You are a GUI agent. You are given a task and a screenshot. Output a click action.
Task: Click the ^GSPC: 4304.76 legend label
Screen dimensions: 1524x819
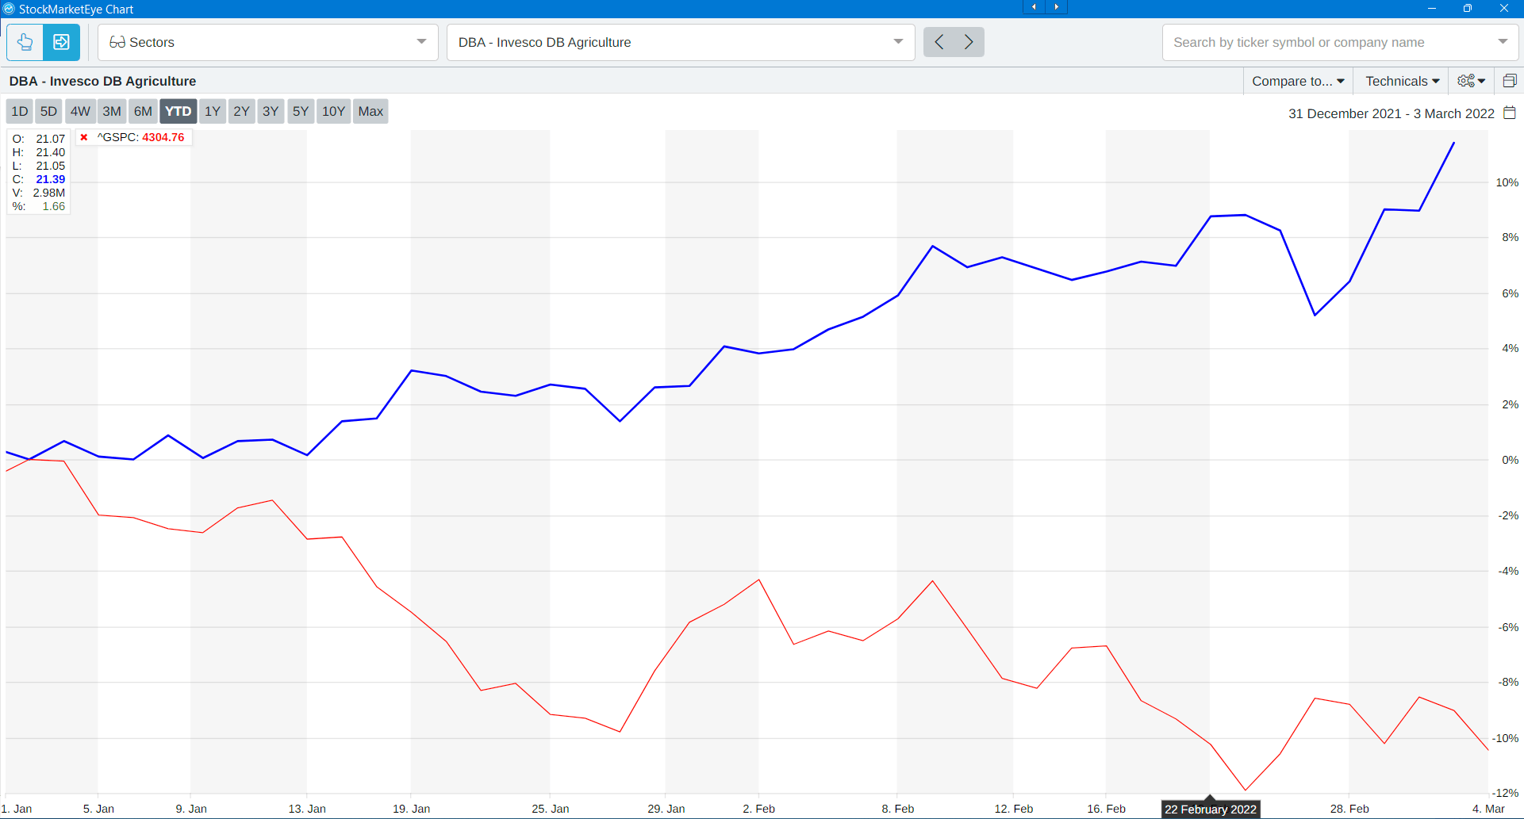click(x=140, y=137)
